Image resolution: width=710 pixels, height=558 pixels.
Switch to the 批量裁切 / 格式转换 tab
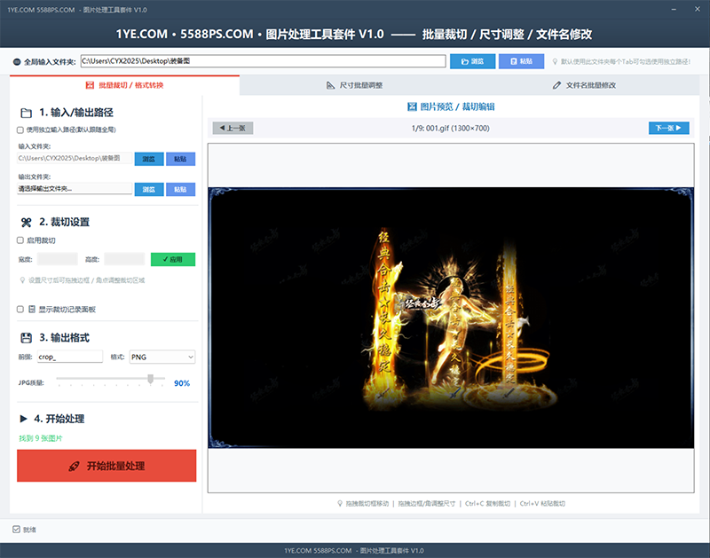click(124, 85)
